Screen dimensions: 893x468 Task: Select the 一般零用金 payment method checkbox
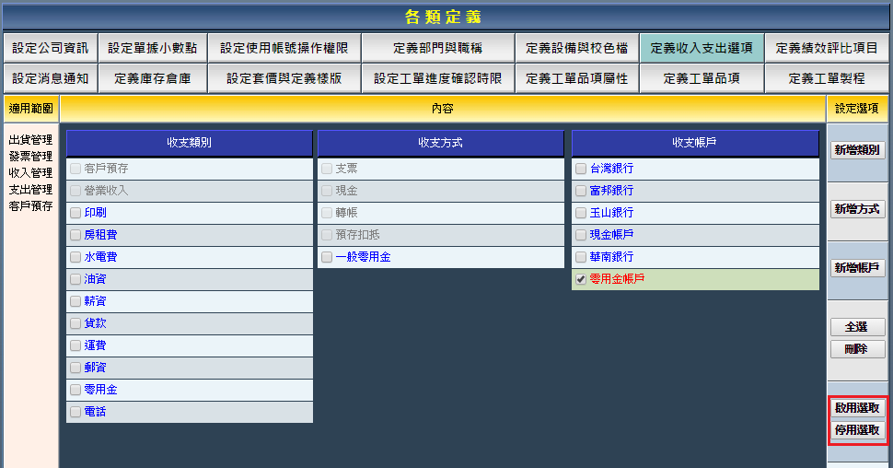(x=327, y=257)
